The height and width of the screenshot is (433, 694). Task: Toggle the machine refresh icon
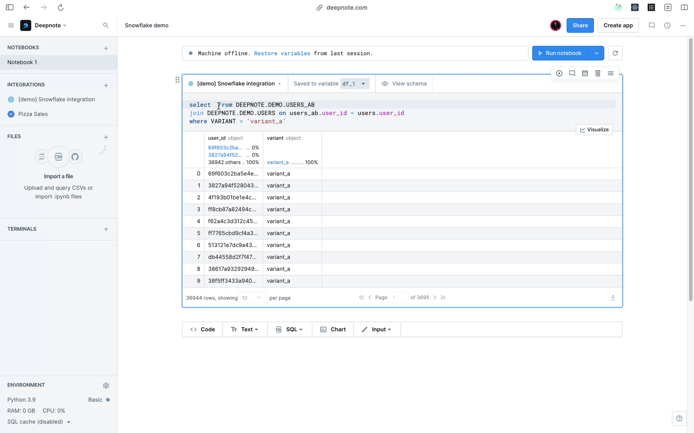(x=615, y=53)
